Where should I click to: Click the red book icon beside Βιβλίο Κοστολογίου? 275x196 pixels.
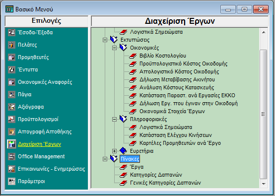coord(133,56)
